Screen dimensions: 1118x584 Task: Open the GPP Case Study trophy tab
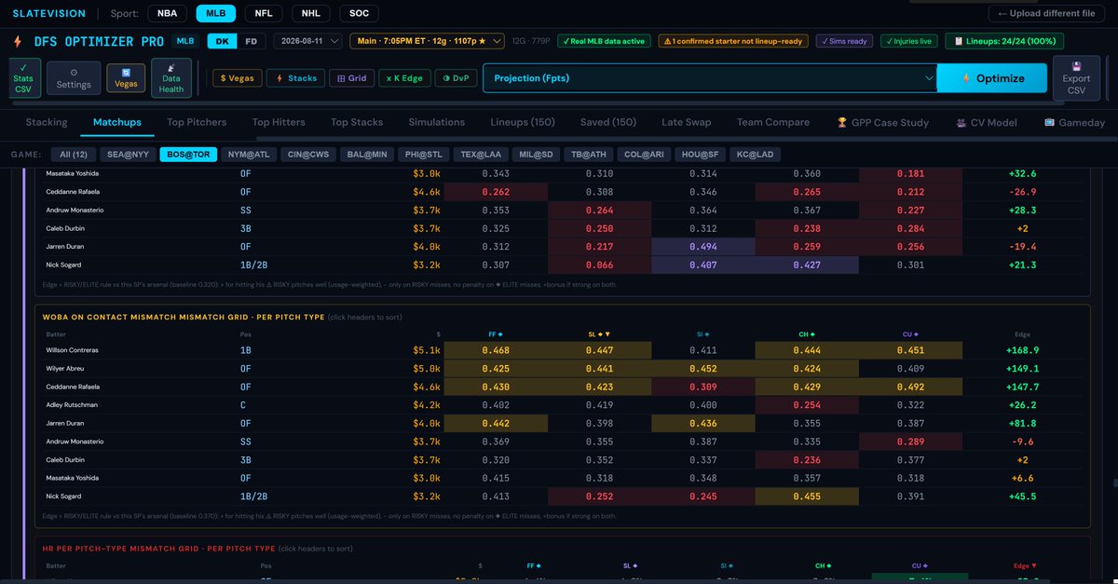(x=882, y=122)
